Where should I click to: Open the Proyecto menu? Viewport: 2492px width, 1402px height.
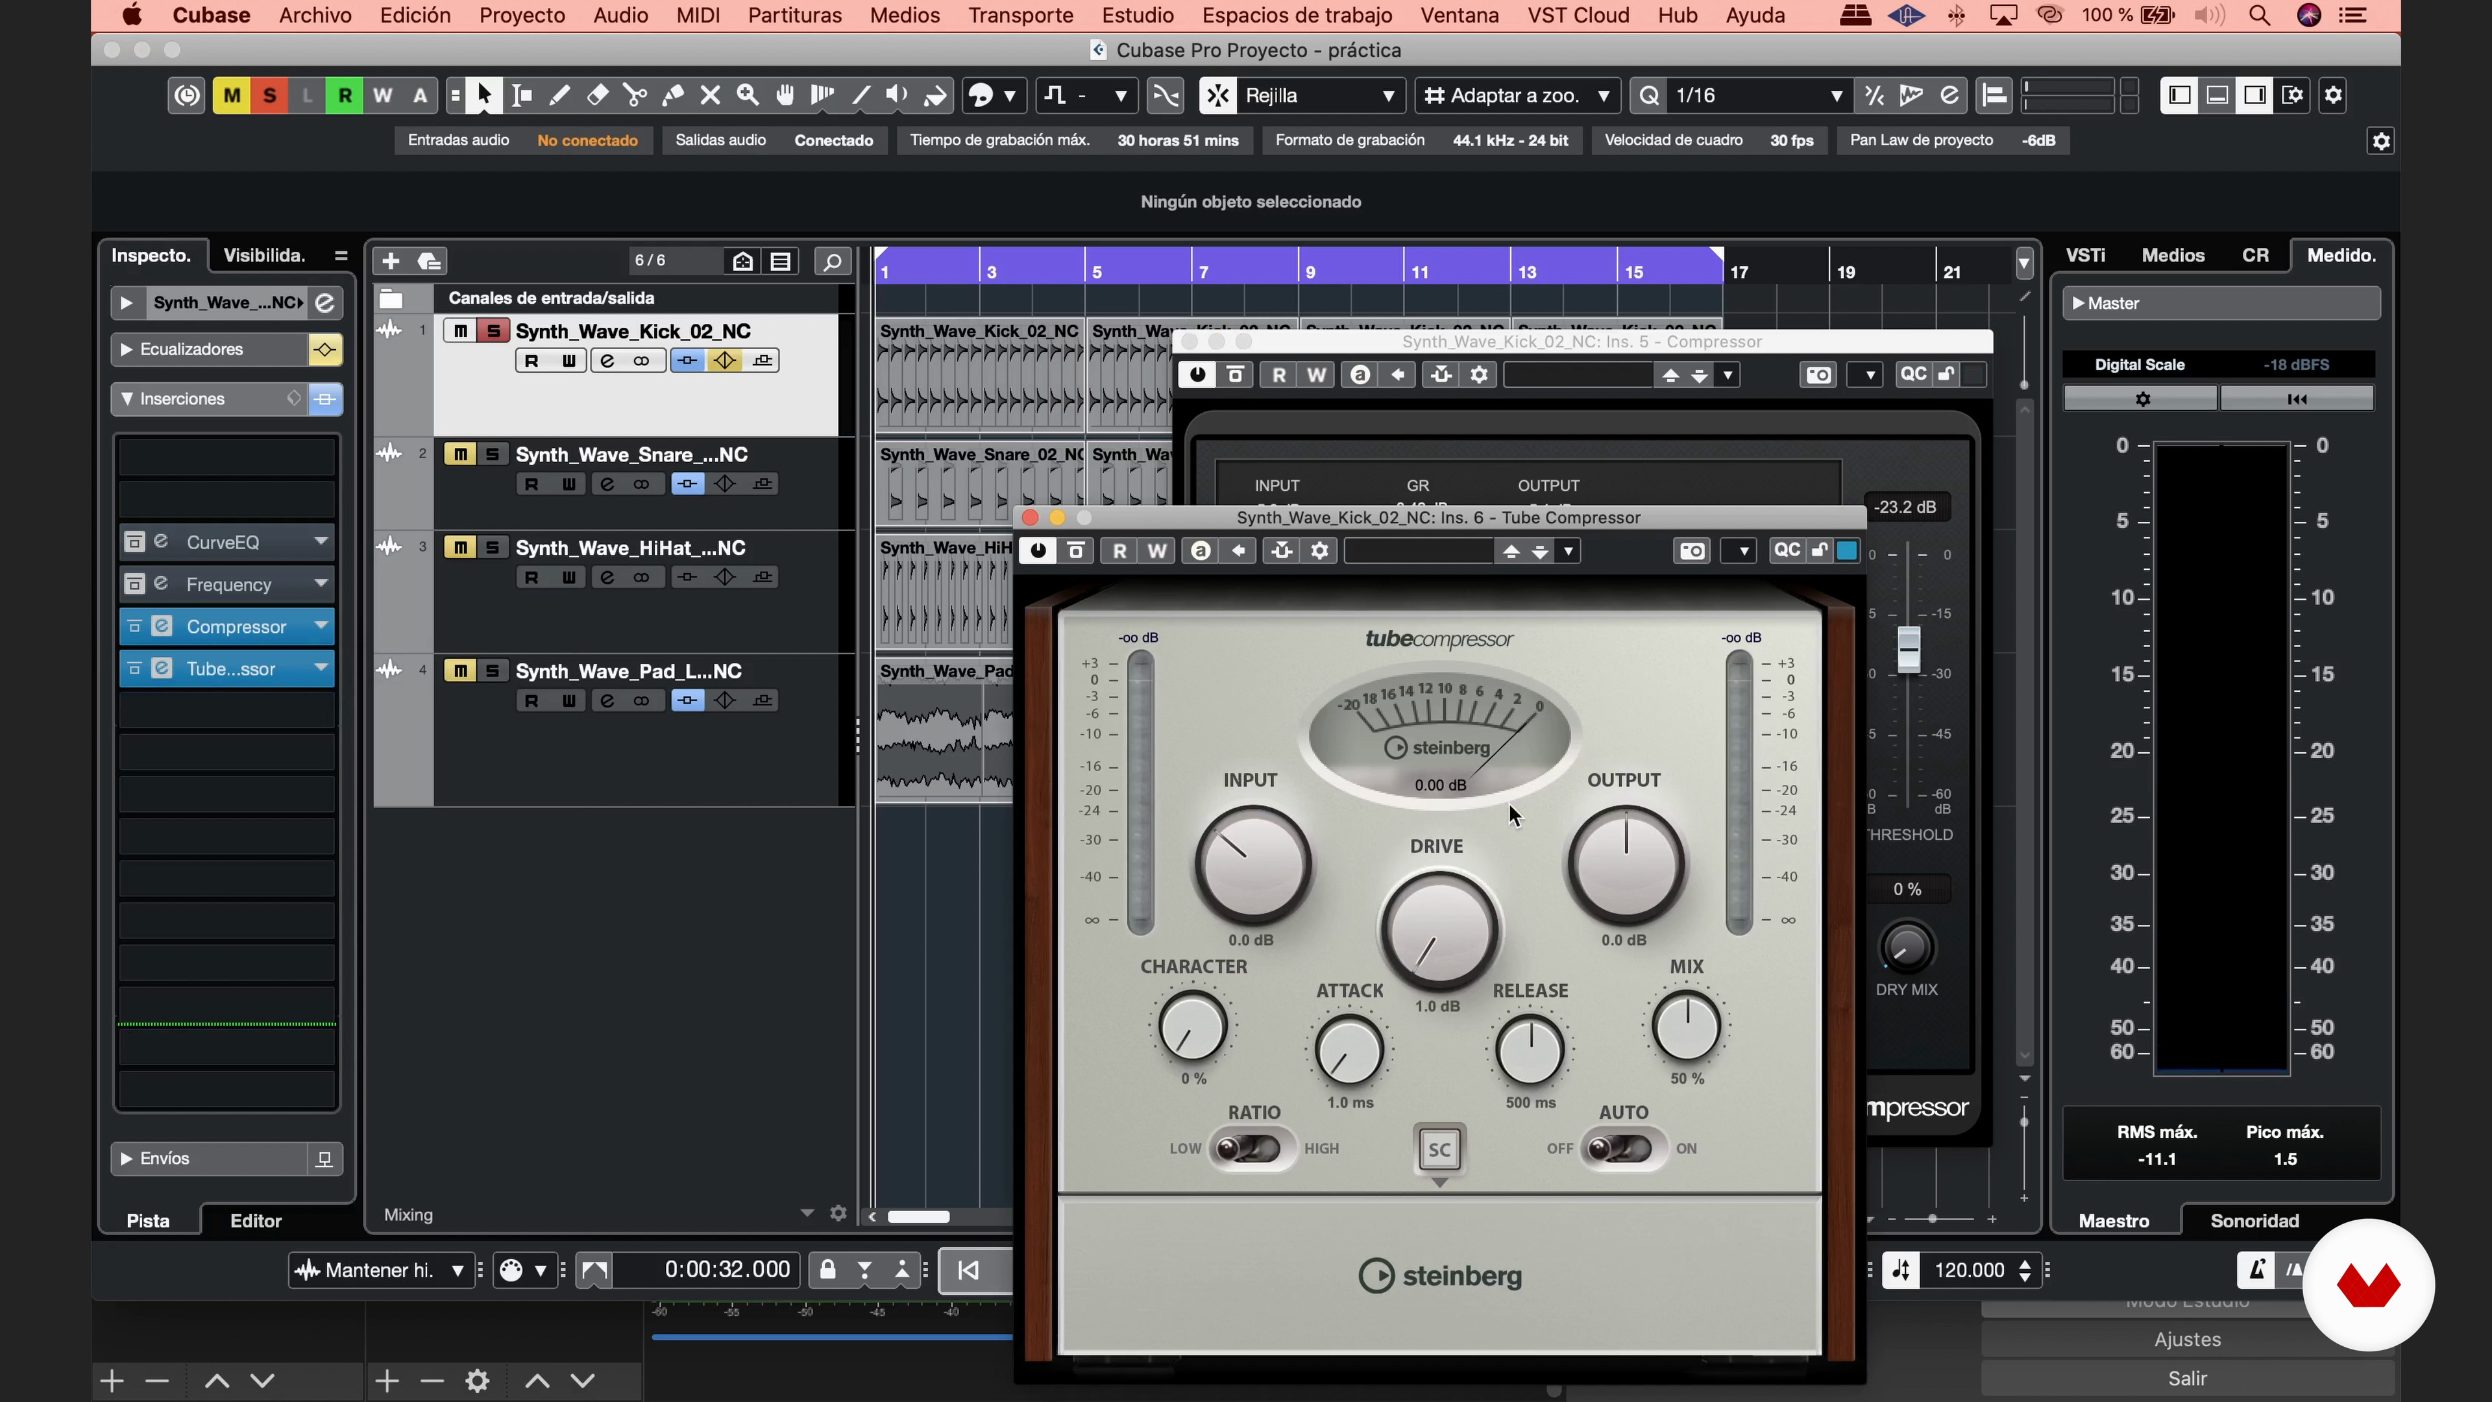[x=522, y=16]
